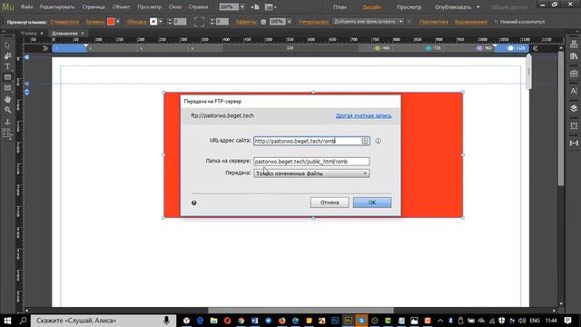
Task: Click right double-arrow at breakpoint bar end
Action: click(535, 48)
